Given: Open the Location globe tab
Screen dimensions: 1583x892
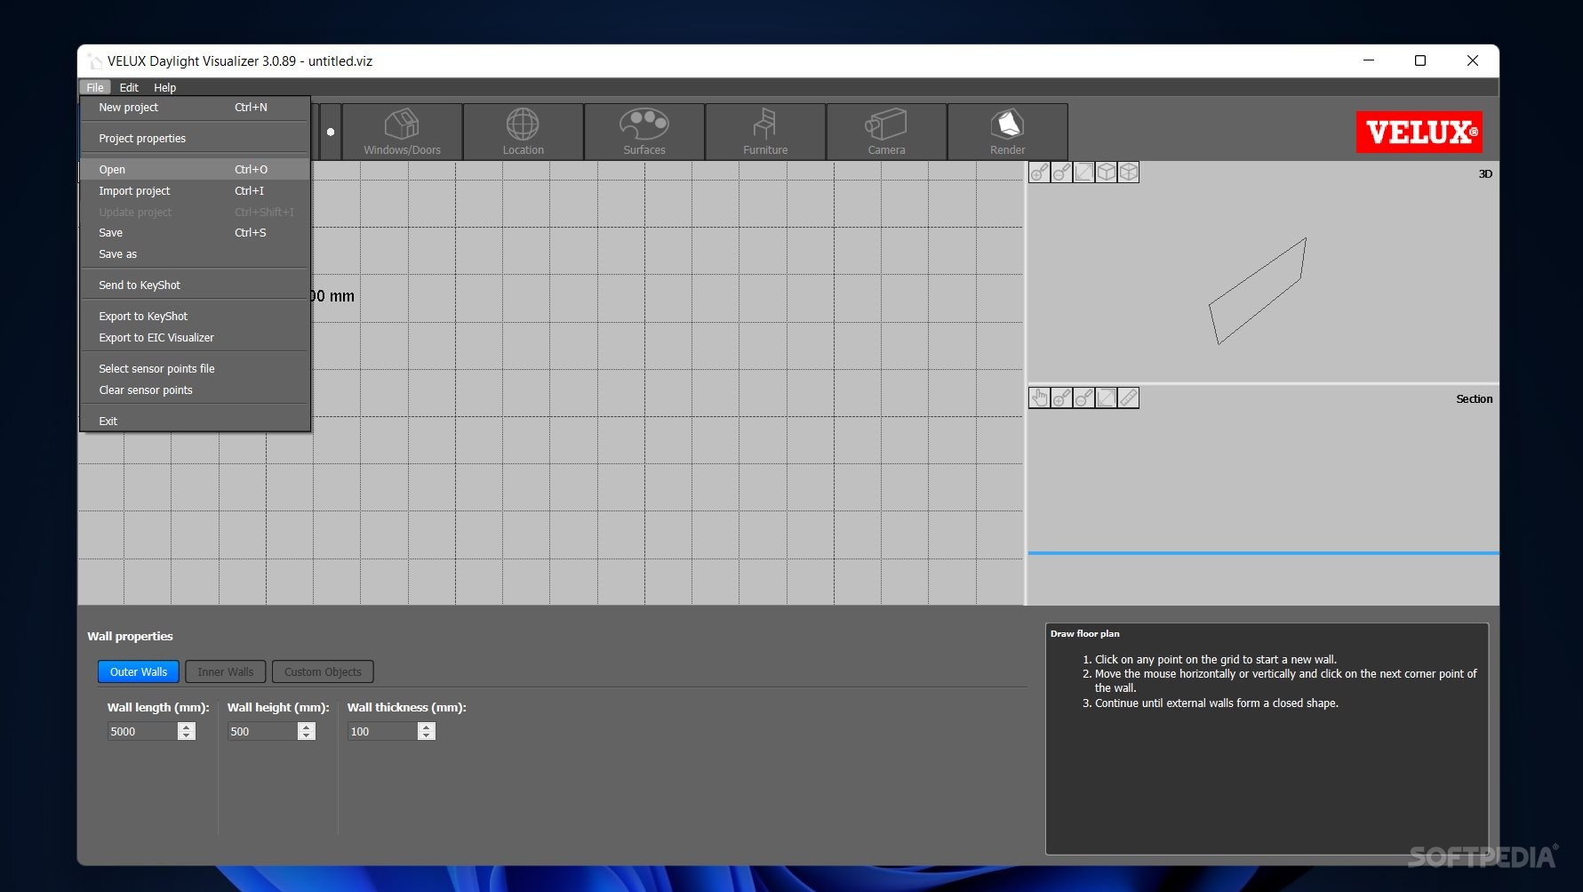Looking at the screenshot, I should click(523, 132).
